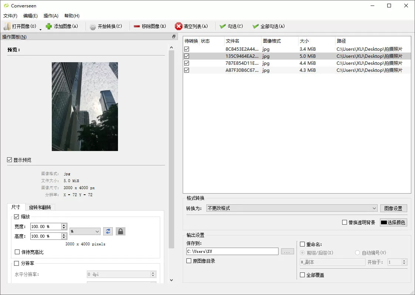
Task: Open the percentage unit dropdown
Action: [85, 231]
